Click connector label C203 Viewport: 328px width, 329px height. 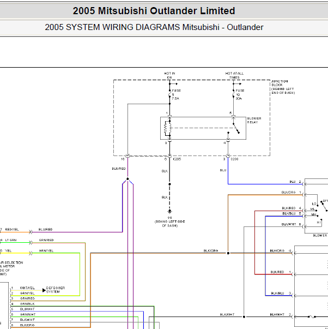234,159
